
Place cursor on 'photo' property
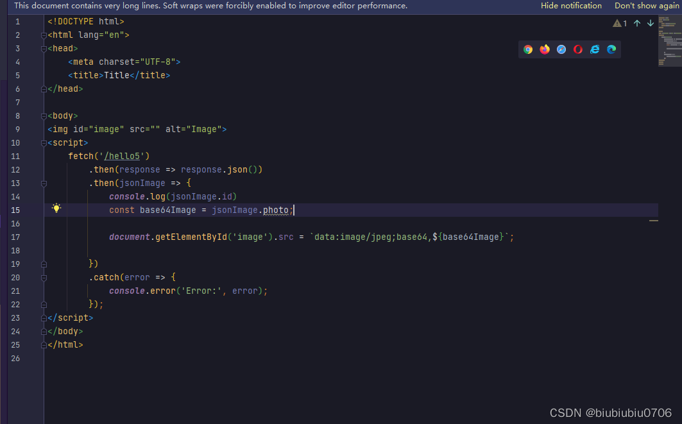coord(275,210)
